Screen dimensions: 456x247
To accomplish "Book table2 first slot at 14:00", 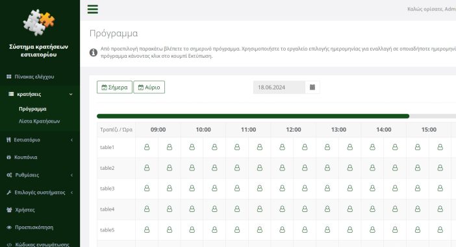I will (x=372, y=168).
